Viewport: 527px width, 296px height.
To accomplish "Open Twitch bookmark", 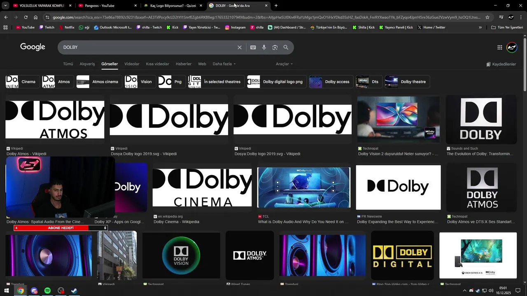I will coord(47,27).
